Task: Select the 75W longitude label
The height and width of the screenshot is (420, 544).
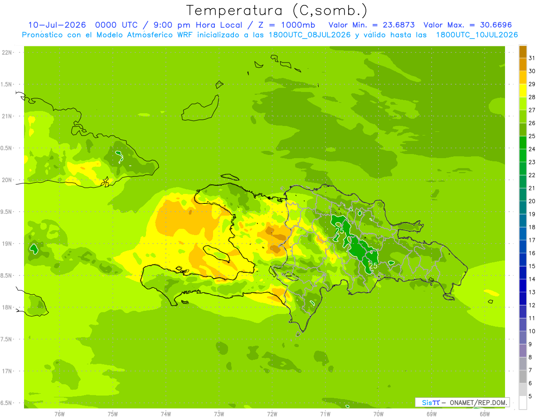Action: point(113,414)
